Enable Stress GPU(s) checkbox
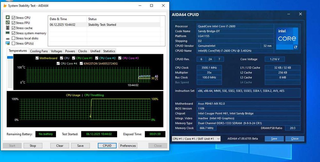Viewport: 320px width, 162px height. point(13,43)
